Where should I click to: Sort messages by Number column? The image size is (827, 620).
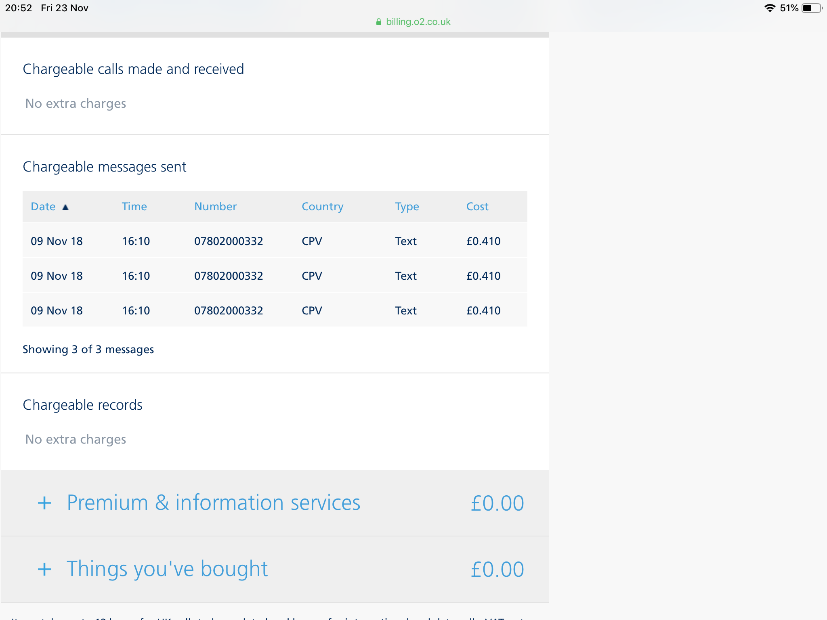pos(215,207)
